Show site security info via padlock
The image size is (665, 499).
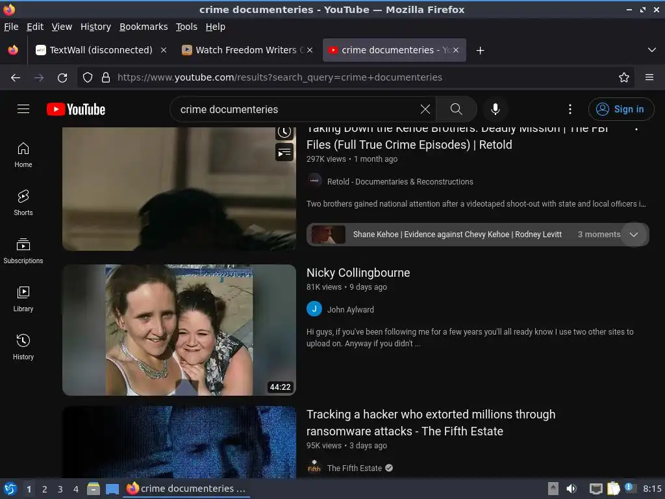pyautogui.click(x=106, y=77)
